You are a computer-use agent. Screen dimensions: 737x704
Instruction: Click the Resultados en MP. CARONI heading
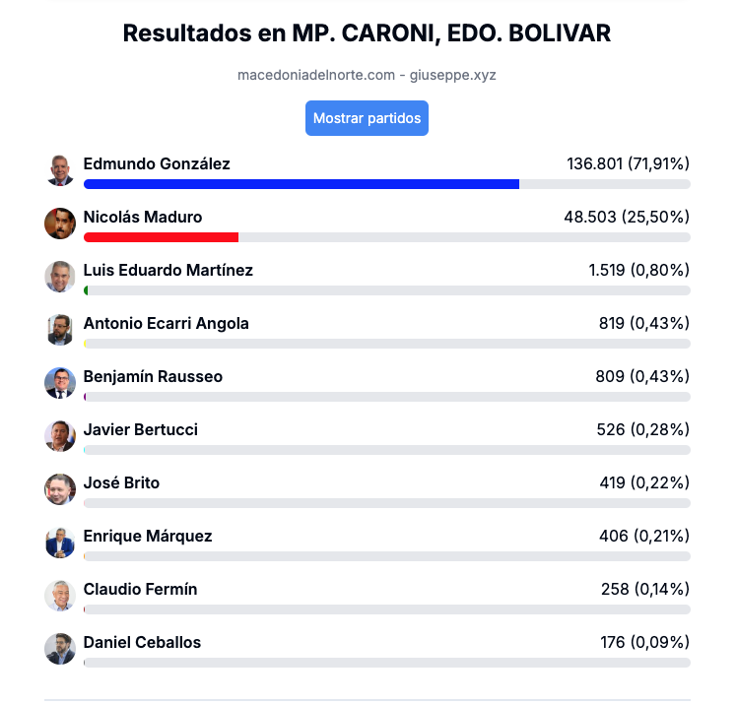pyautogui.click(x=367, y=33)
